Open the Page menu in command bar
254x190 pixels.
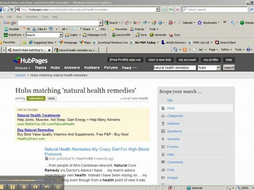213,50
